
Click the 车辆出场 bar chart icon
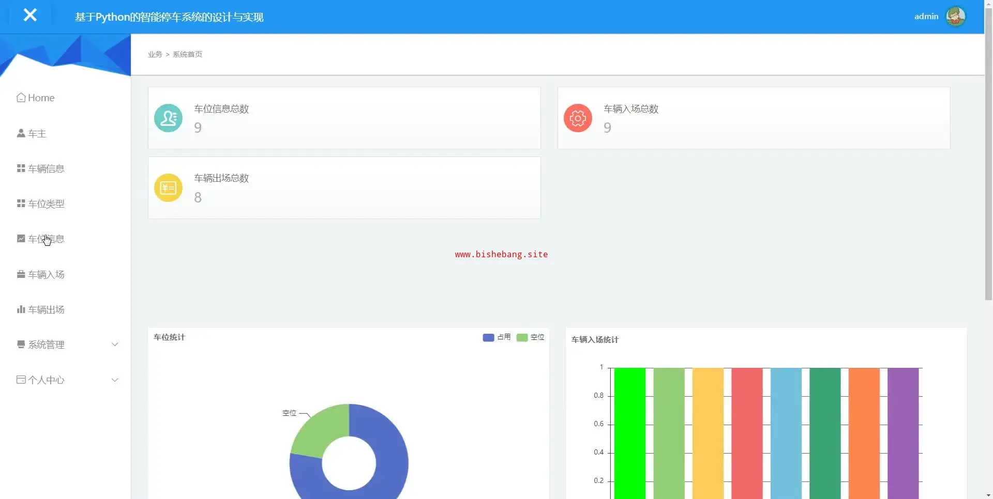[x=21, y=309]
